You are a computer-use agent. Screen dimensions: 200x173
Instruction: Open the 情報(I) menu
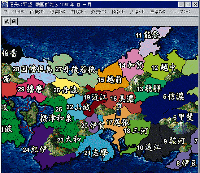[118, 12]
